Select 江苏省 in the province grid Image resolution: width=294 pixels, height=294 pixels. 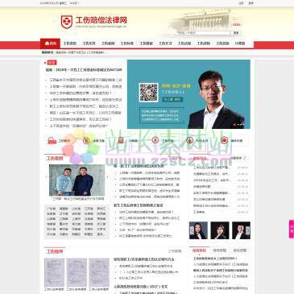[x=89, y=209]
